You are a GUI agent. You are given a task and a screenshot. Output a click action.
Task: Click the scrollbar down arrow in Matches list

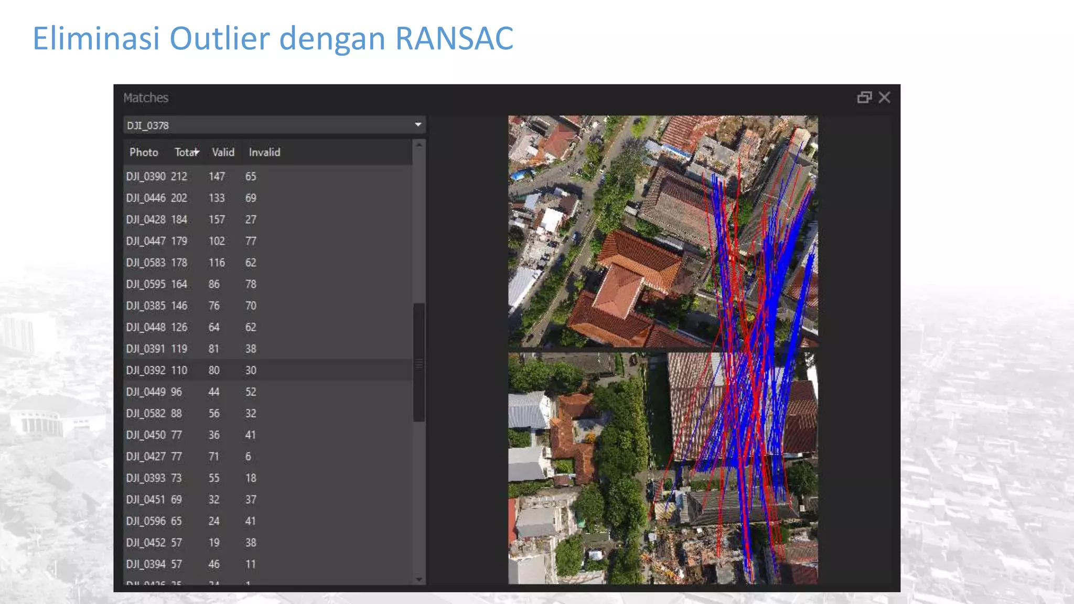coord(418,579)
